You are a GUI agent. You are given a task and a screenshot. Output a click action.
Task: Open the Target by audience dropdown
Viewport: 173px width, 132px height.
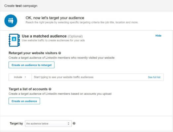[x=48, y=123]
